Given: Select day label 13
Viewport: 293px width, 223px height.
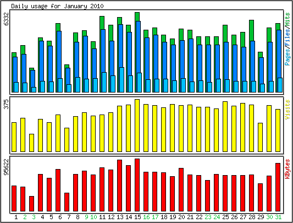Looking at the screenshot, I should [x=120, y=217].
